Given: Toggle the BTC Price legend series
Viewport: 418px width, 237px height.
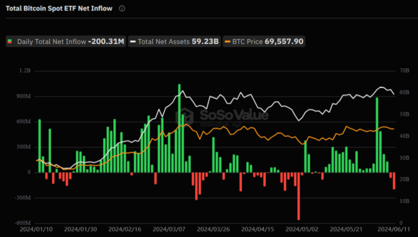Looking at the screenshot, I should coord(264,41).
